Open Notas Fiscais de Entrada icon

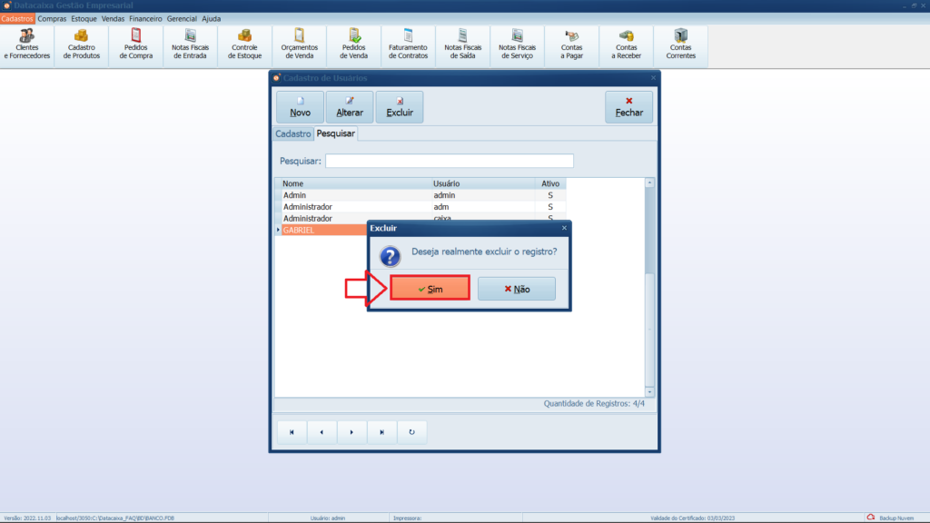tap(191, 45)
